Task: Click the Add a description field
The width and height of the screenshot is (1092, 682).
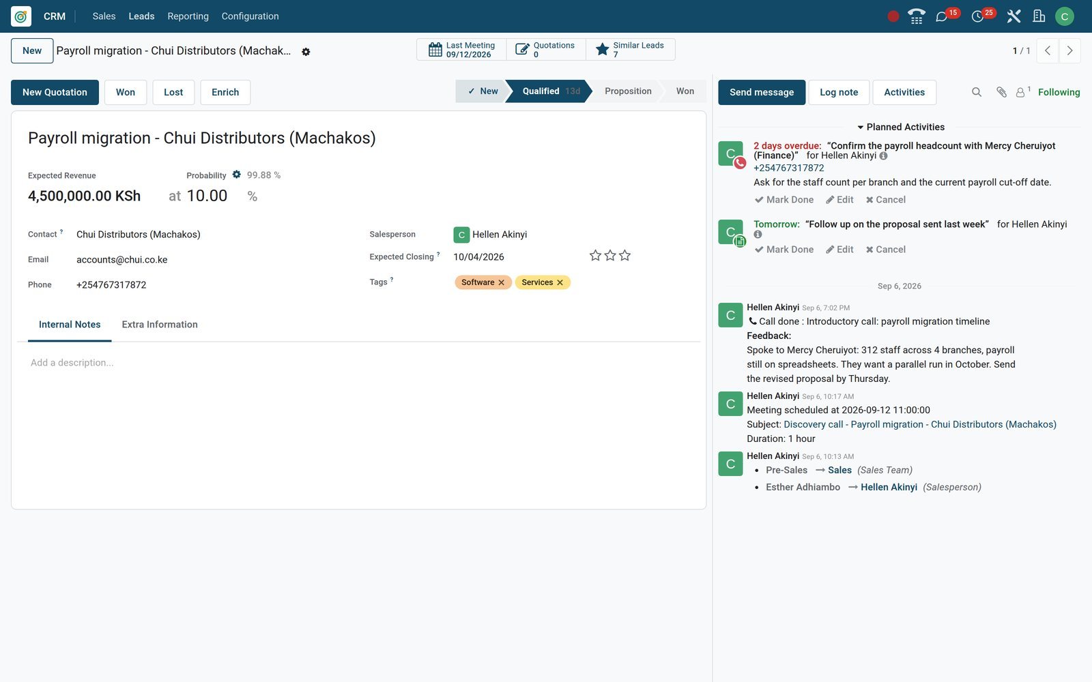Action: pyautogui.click(x=359, y=363)
